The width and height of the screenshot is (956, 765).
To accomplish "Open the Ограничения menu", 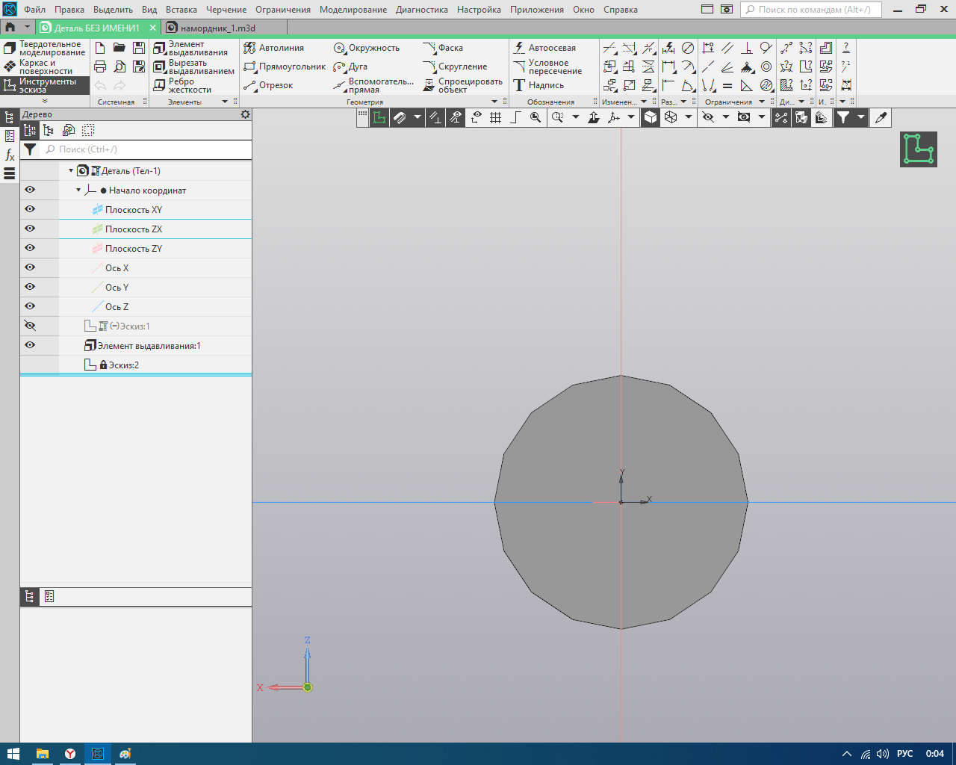I will 283,10.
